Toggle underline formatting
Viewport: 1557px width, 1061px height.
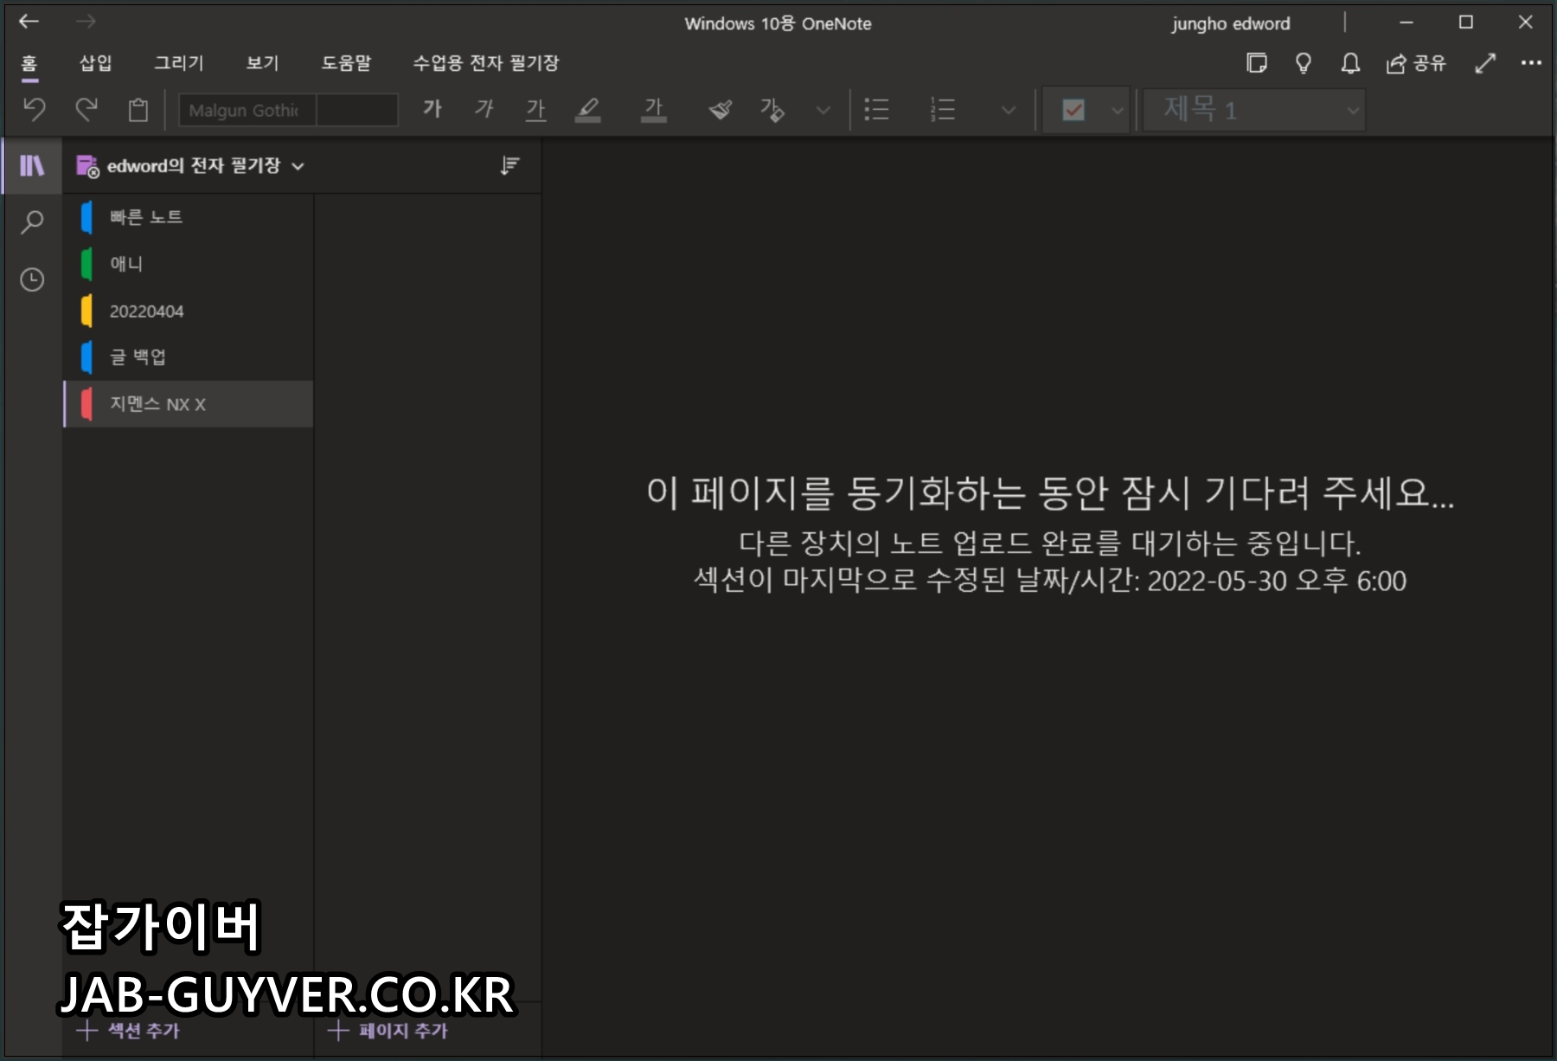[x=536, y=109]
